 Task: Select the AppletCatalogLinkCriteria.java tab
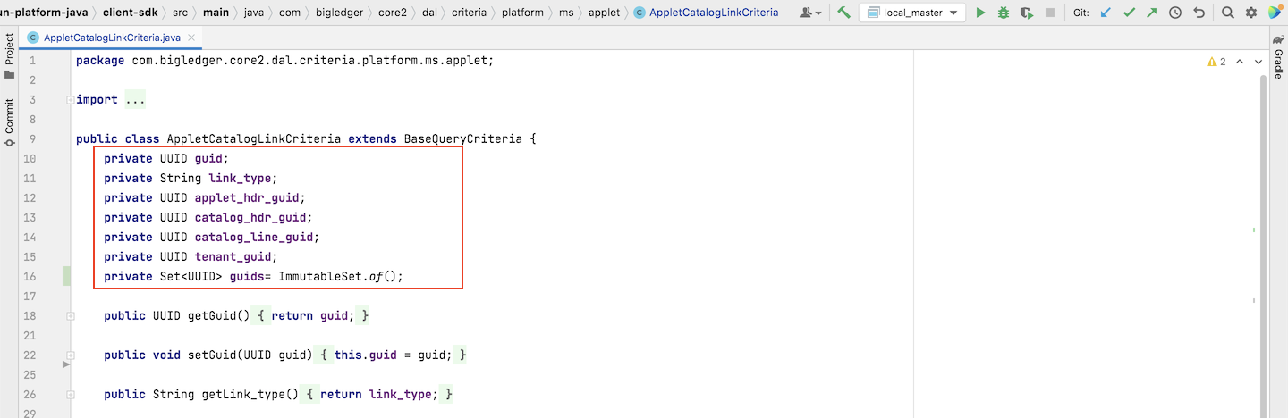point(111,38)
